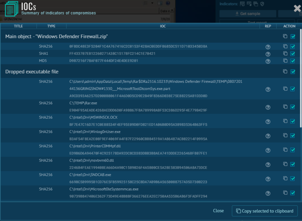Viewport: 302px width, 221px height.
Task: Close the IOCs dialog with the X
Action: click(297, 8)
